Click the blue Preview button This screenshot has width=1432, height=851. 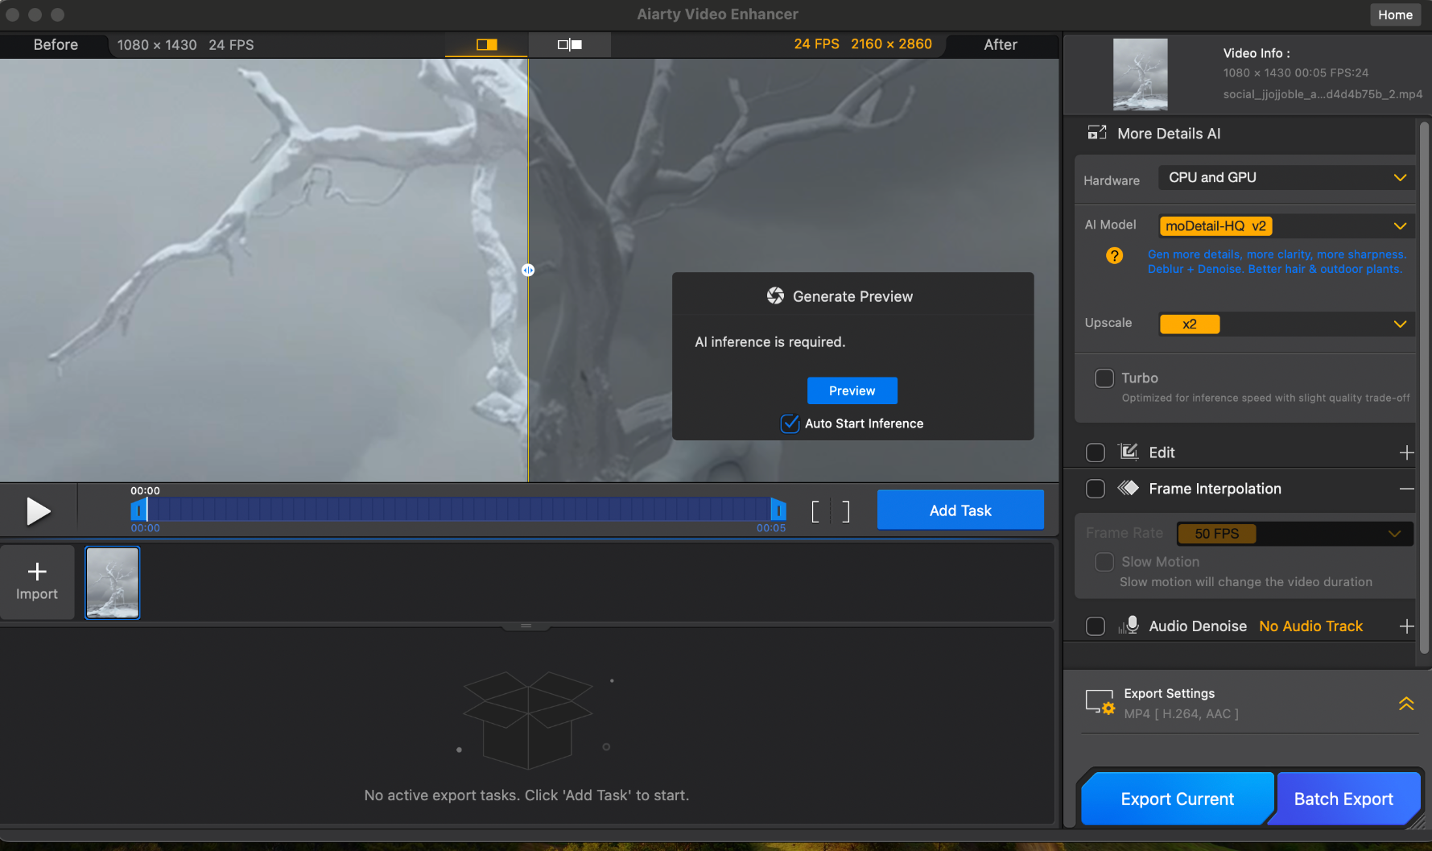[x=852, y=390]
